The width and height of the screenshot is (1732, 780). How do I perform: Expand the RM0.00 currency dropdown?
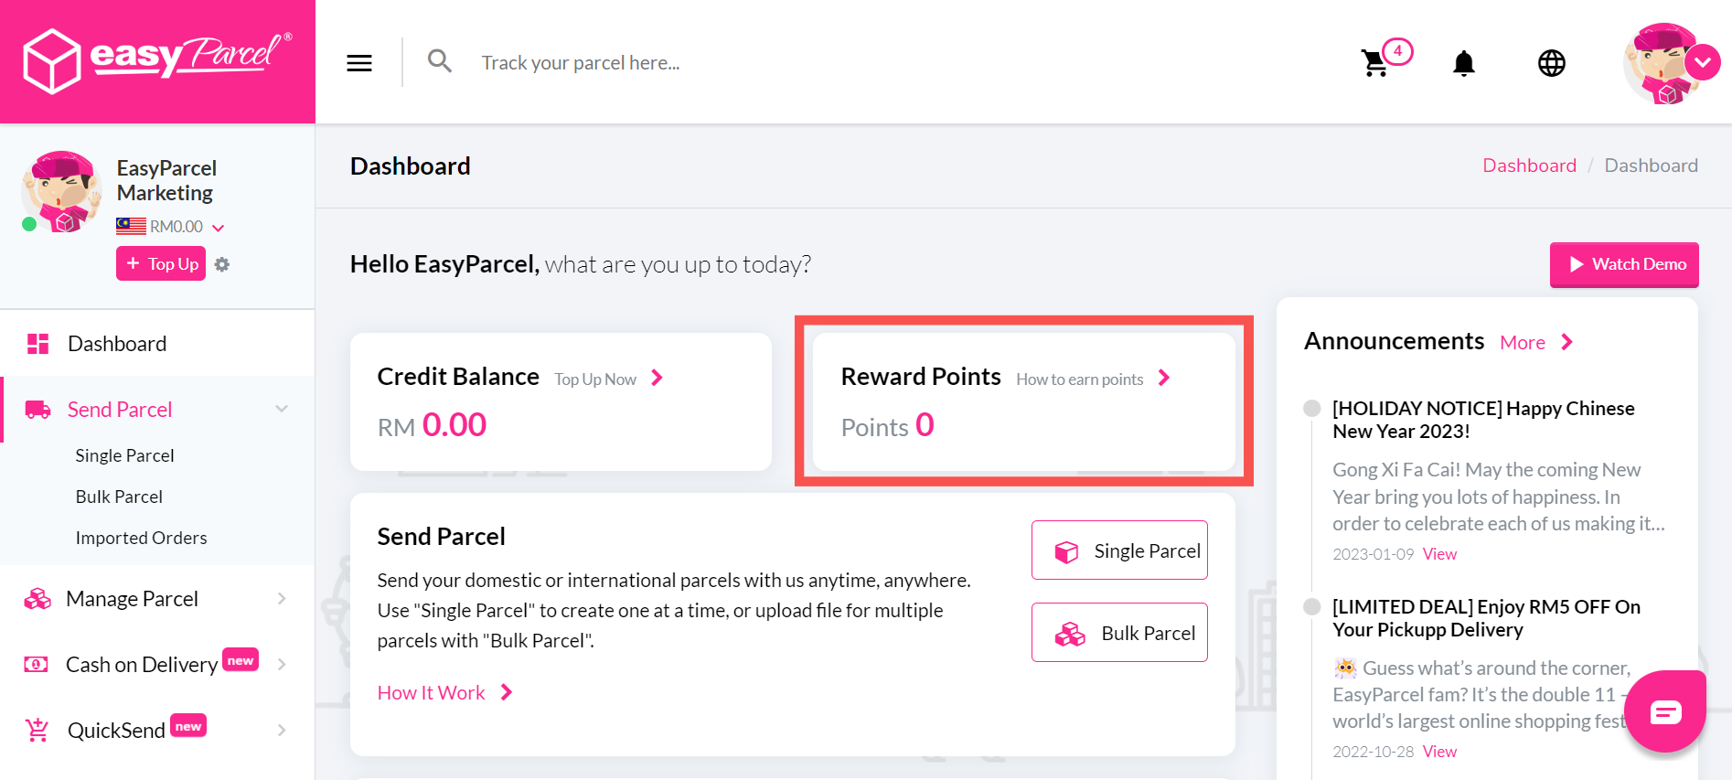point(218,227)
